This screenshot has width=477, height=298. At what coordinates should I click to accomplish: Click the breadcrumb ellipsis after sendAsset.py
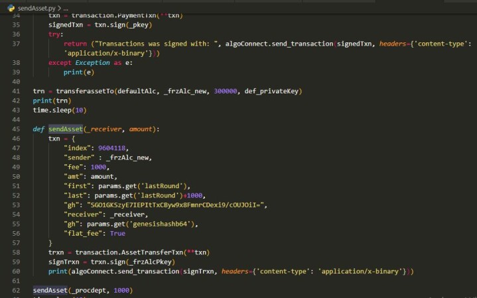(66, 9)
